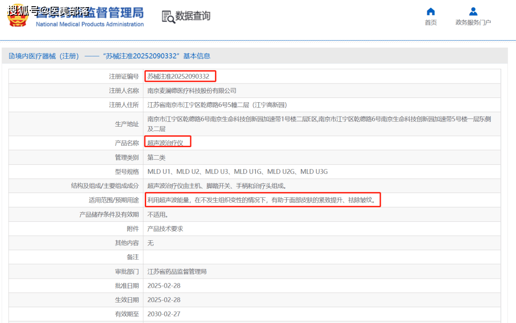Click the 管理类别 value 第二类
This screenshot has height=323, width=516.
(156, 157)
